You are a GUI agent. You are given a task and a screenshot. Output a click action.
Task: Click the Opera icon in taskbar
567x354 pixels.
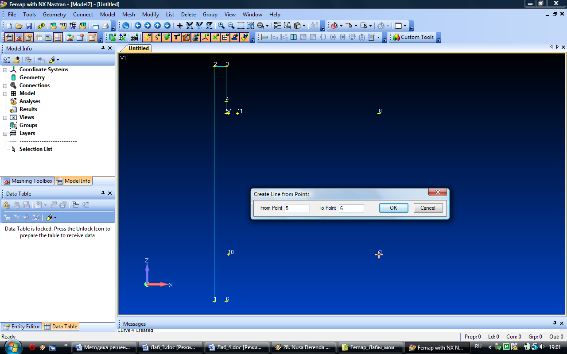tap(32, 347)
